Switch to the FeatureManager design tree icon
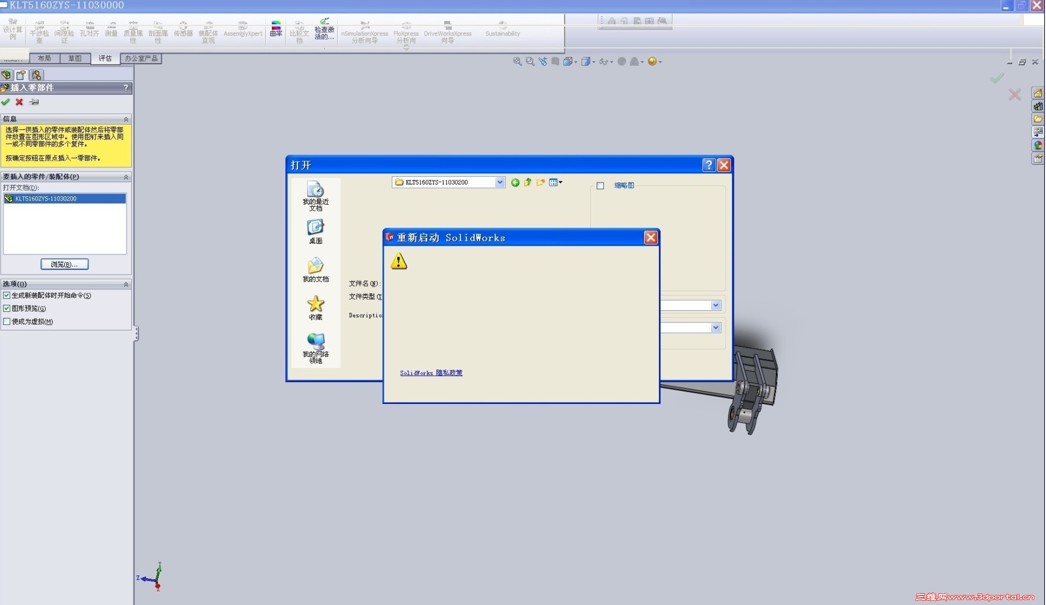This screenshot has width=1046, height=605. coord(7,75)
